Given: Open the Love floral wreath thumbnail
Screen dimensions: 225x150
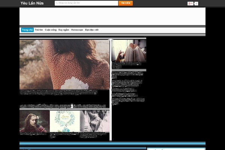Looking at the screenshot, I should [x=65, y=121].
